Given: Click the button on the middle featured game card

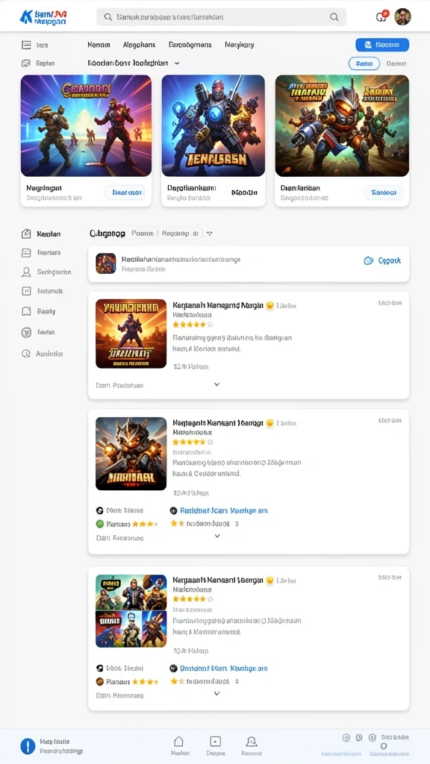Looking at the screenshot, I should click(x=244, y=192).
